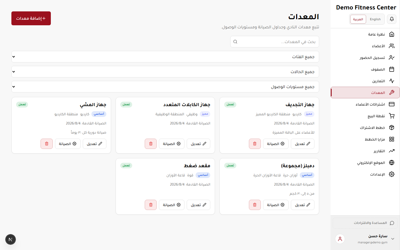Click the box icon beside خطط الاشتراك
Screen dimensions: 400x250
[392, 127]
